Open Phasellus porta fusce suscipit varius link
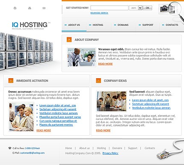The image size is (184, 165). click(x=60, y=117)
